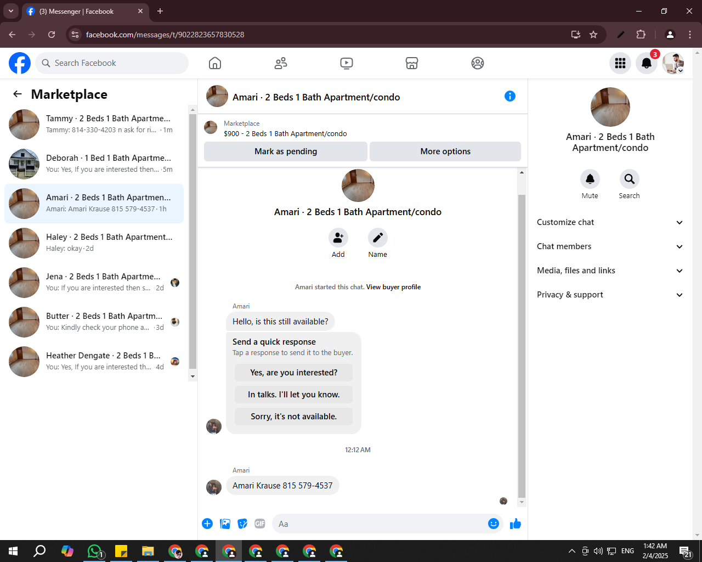Screen dimensions: 702x562
Task: Open the Menu grid icon
Action: [620, 63]
